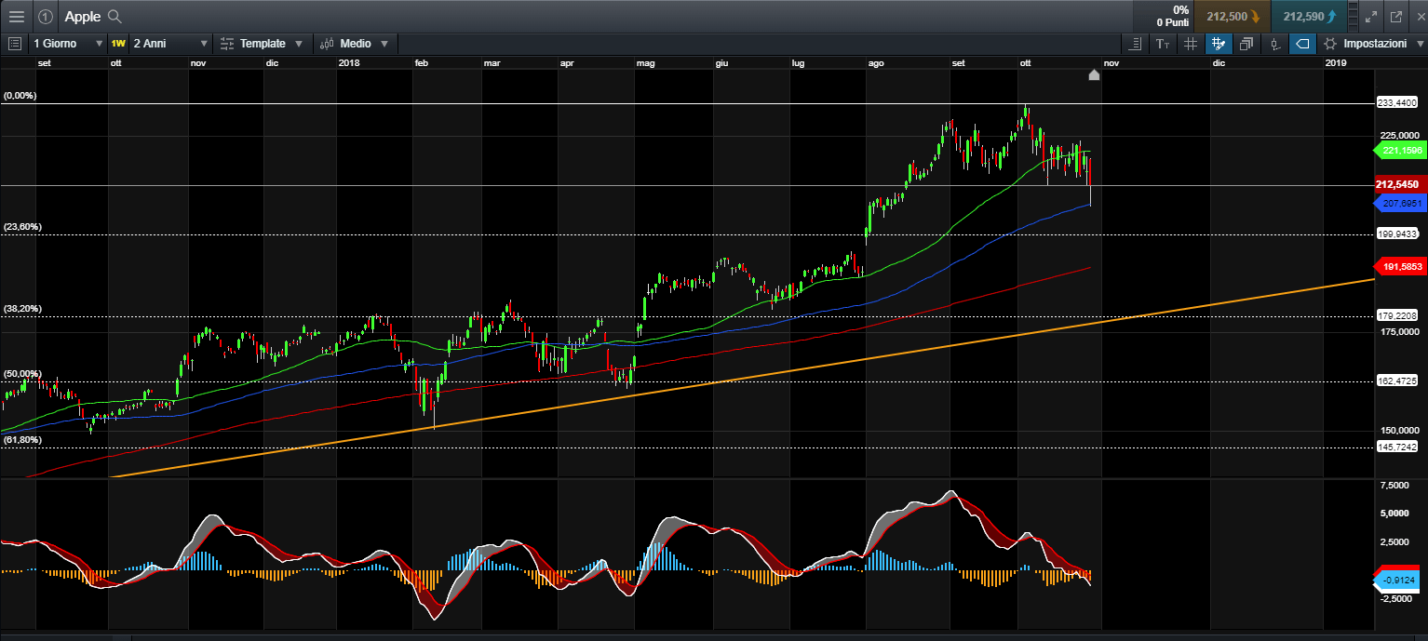This screenshot has height=641, width=1428.
Task: Open the overlapping windows icon
Action: tap(1246, 44)
